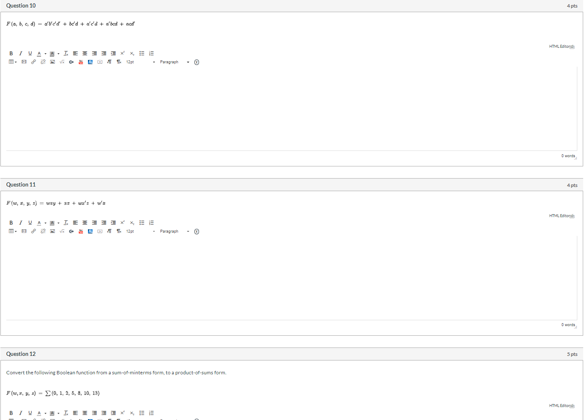Viewport: 584px width, 420px height.
Task: Open font size dropdown in Question 10
Action: pos(141,62)
